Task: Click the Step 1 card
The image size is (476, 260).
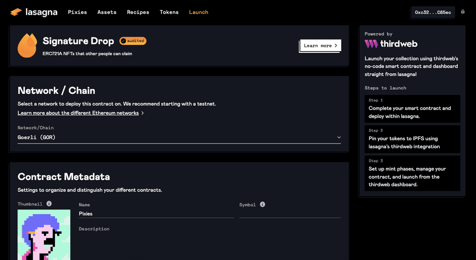Action: point(412,109)
